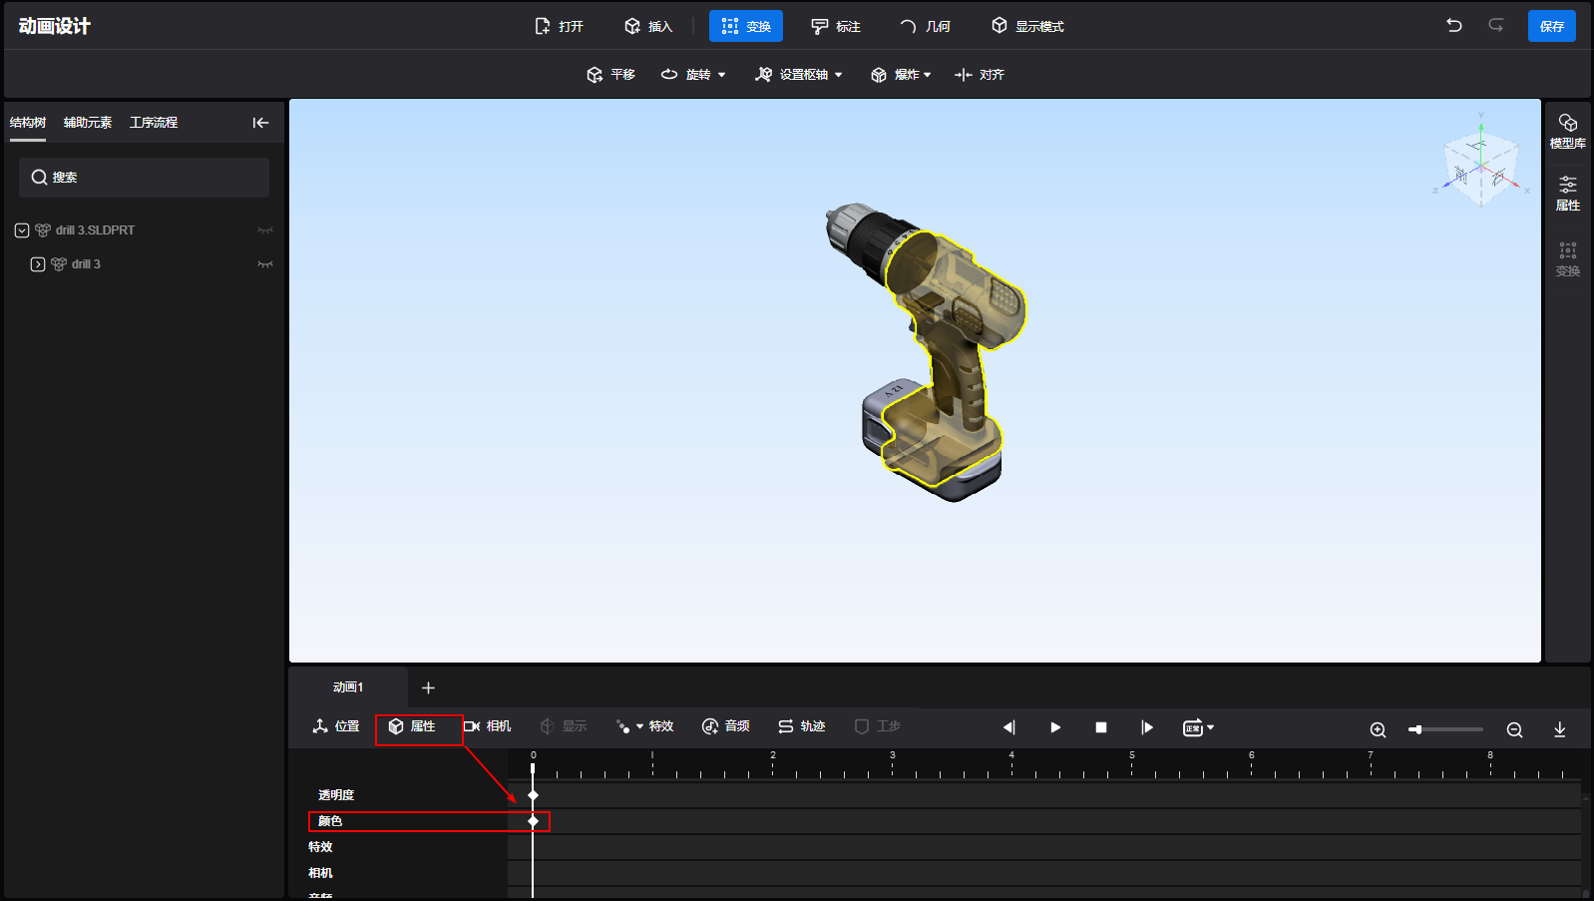
Task: Jump to previous frame
Action: click(x=1008, y=727)
